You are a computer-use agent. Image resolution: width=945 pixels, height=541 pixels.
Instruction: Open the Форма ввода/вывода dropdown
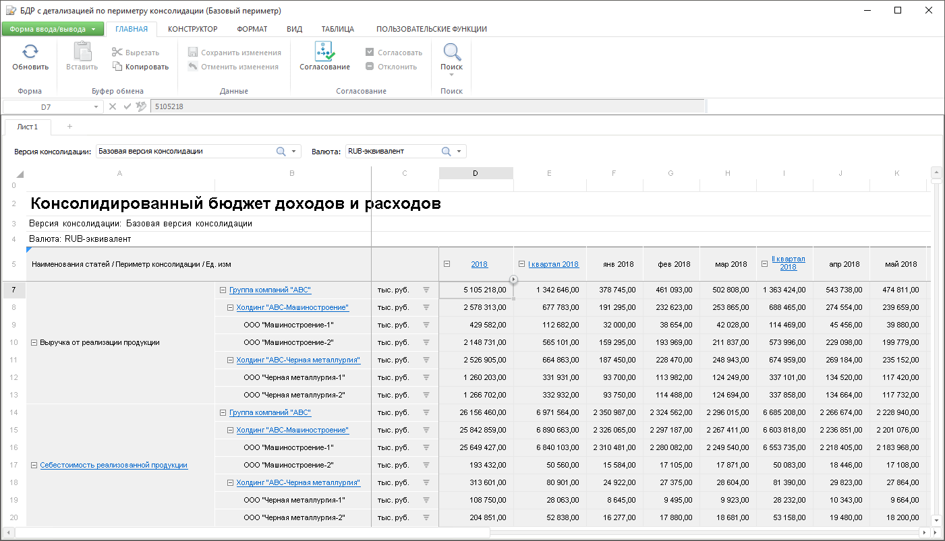click(x=53, y=29)
